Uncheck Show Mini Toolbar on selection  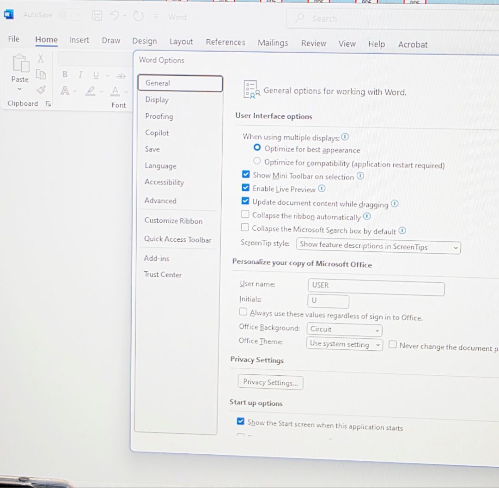(x=246, y=174)
